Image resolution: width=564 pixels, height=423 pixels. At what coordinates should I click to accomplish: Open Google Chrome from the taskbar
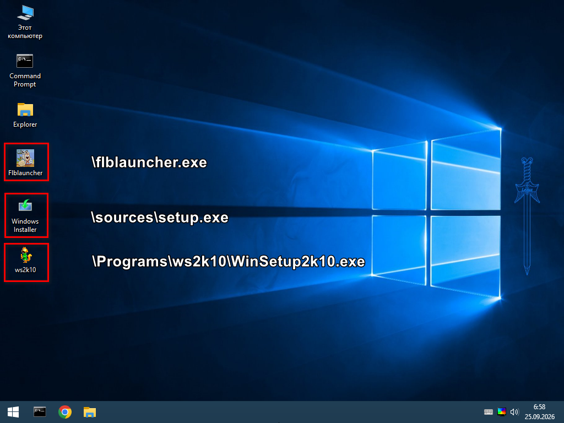click(65, 412)
